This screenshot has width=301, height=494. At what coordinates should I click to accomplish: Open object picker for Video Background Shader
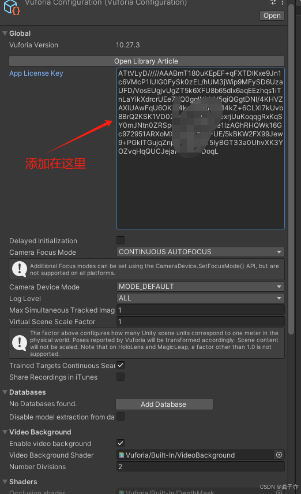pyautogui.click(x=279, y=455)
